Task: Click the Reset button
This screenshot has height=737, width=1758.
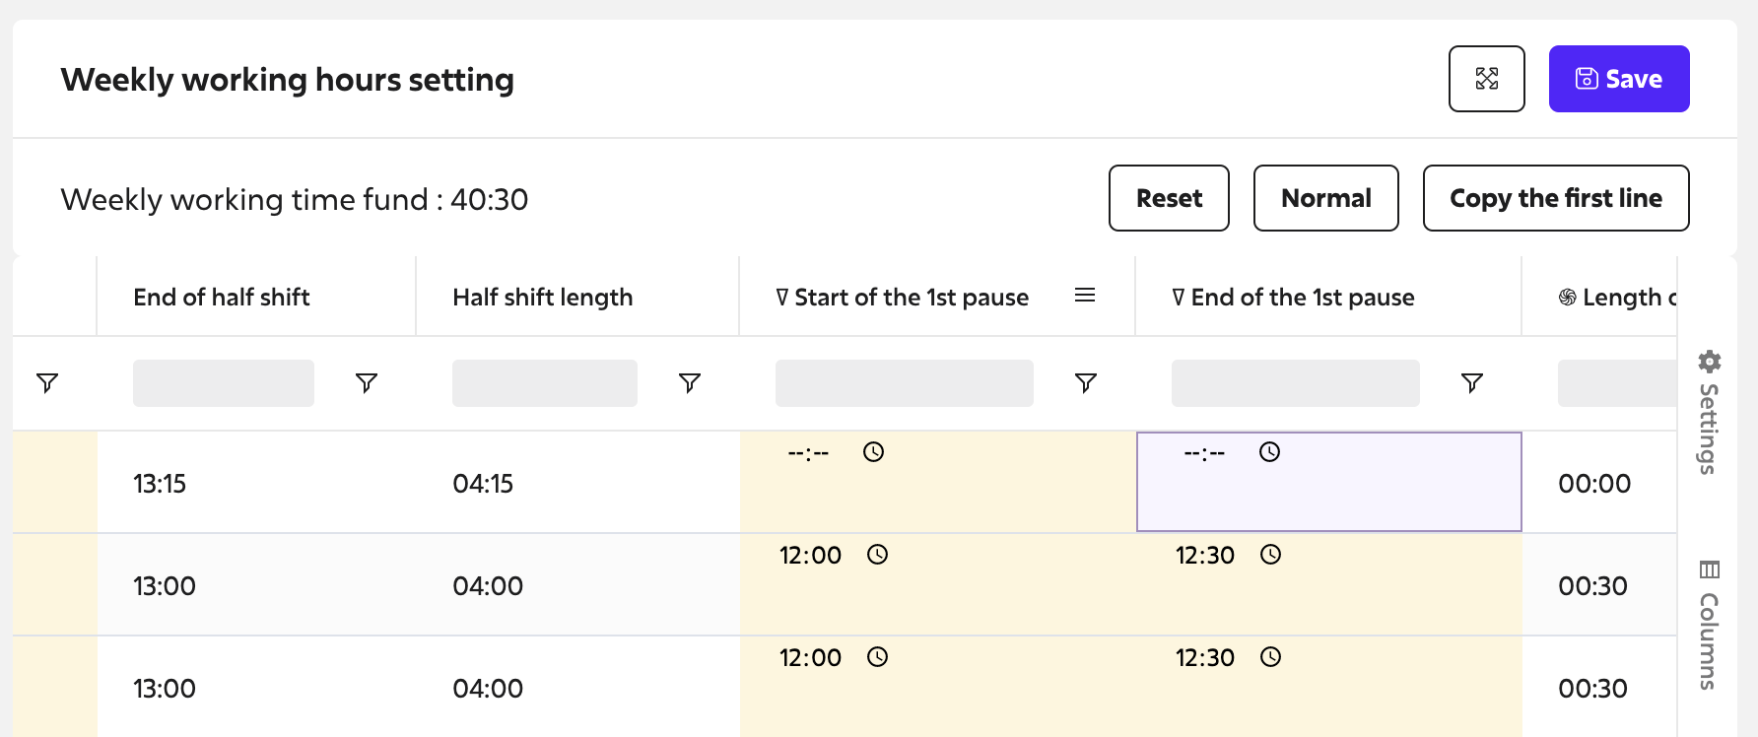Action: pos(1169,198)
